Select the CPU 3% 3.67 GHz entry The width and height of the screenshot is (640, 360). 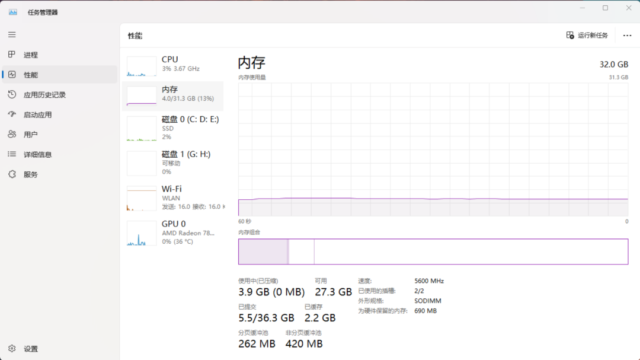(172, 66)
